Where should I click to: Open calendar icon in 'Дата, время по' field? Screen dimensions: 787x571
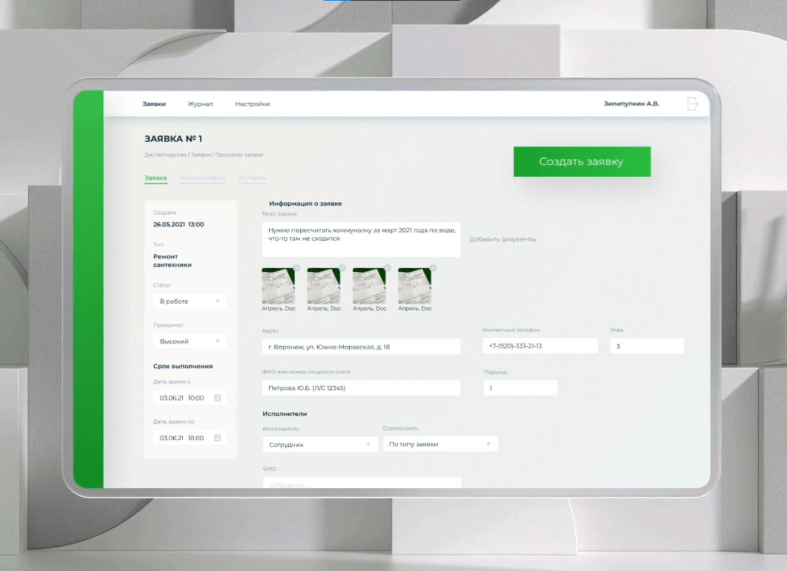pos(217,438)
